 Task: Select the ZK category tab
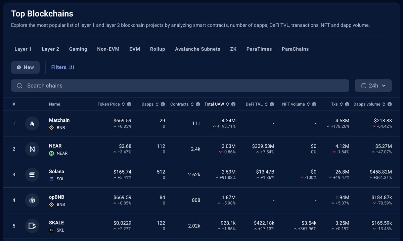(233, 49)
